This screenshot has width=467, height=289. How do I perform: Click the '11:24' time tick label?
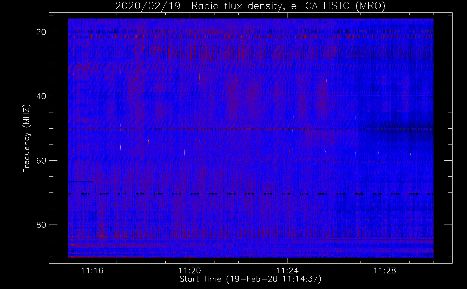(287, 271)
